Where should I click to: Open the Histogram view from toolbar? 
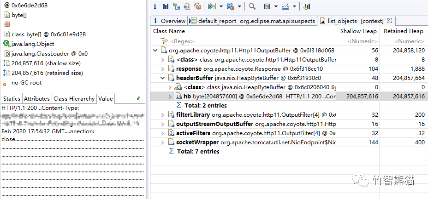tap(166, 6)
